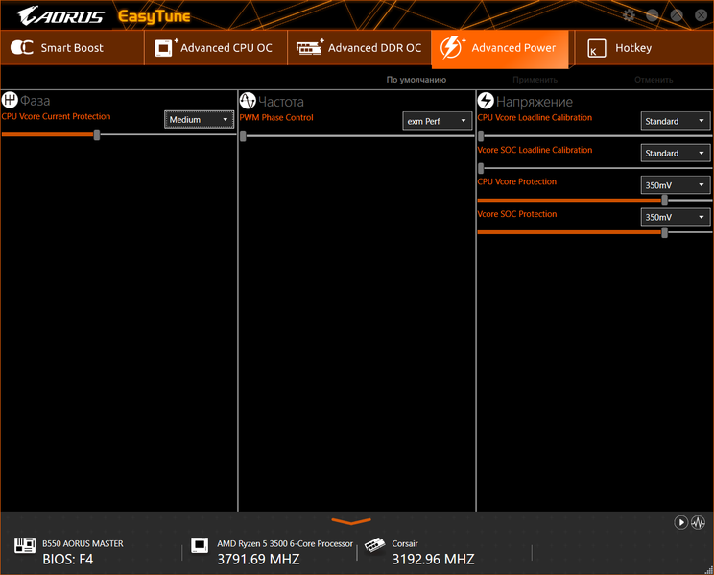Click the B550 AORUS MASTER label
The height and width of the screenshot is (575, 714).
point(83,543)
